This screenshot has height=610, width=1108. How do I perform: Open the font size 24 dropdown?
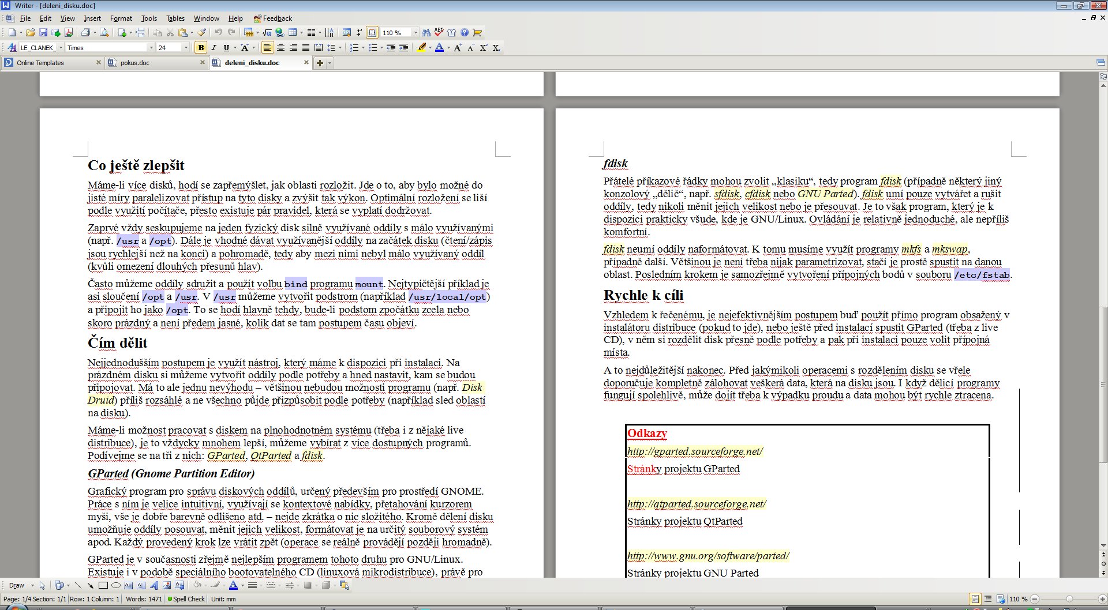pyautogui.click(x=186, y=48)
